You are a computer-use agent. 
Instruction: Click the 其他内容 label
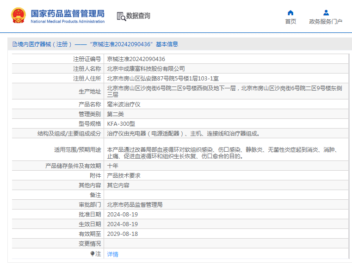[x=90, y=185]
